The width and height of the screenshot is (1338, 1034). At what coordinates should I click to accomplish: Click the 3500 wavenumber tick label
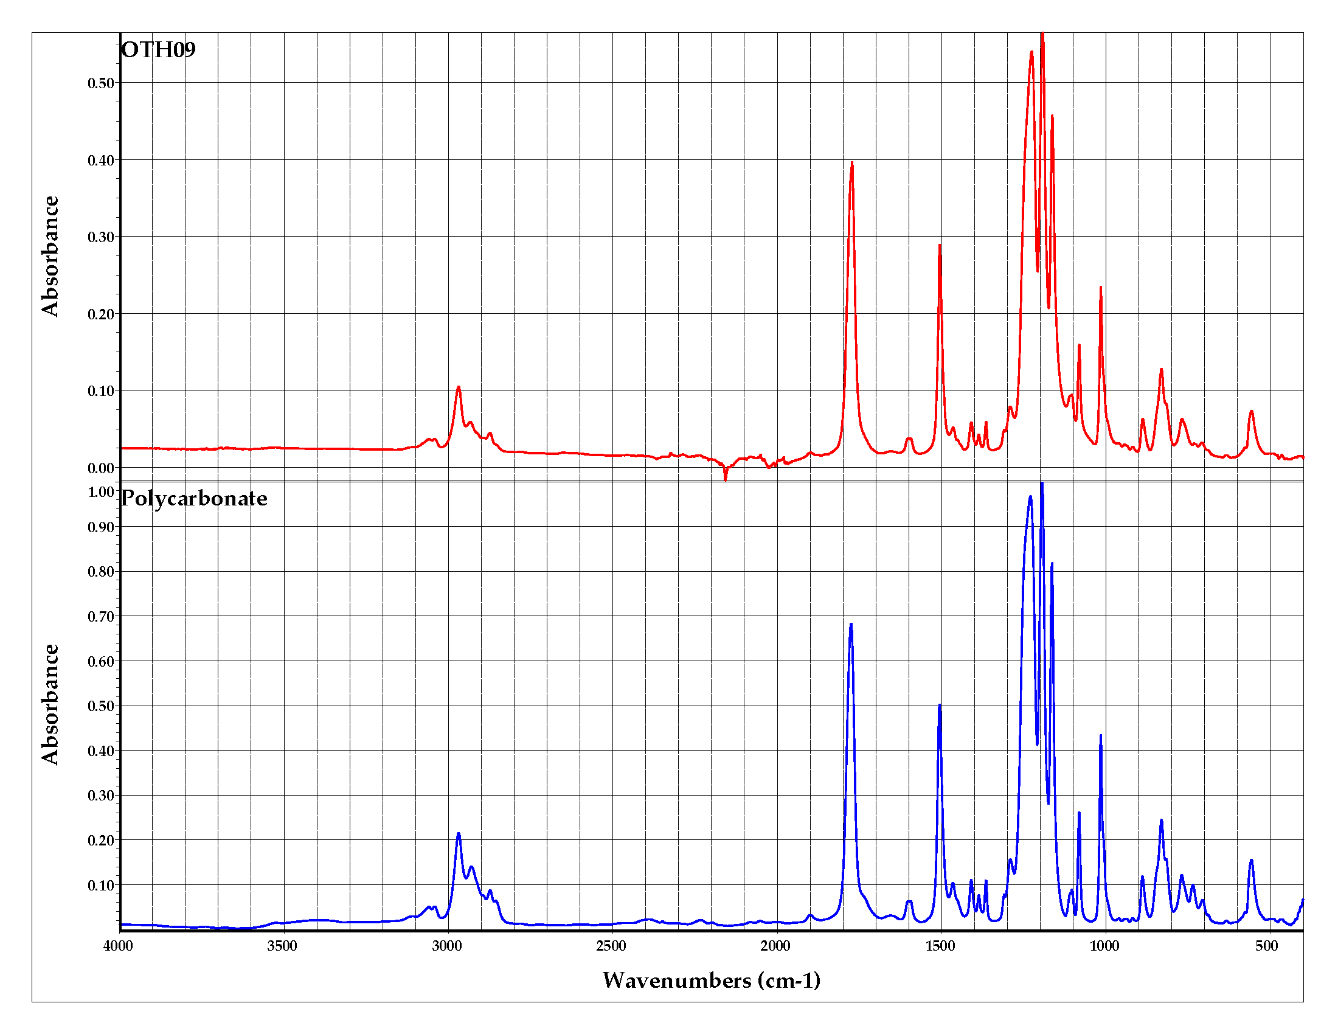click(282, 946)
